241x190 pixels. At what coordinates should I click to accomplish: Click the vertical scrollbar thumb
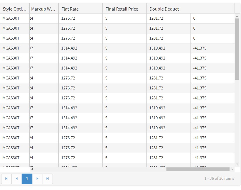click(x=237, y=48)
